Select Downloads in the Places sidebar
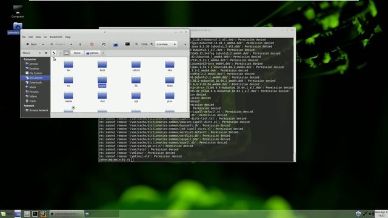 [x=35, y=82]
